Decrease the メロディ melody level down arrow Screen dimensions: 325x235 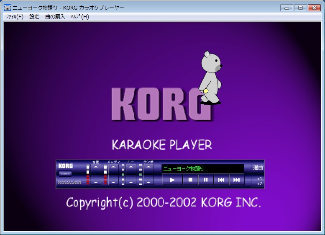tap(113, 180)
